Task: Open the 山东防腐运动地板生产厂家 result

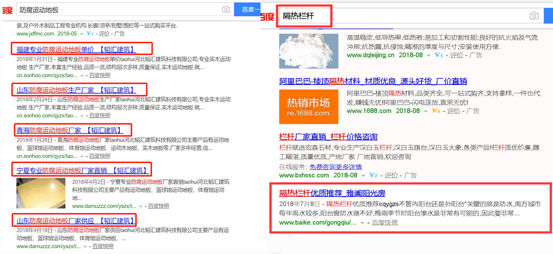Action: click(x=76, y=90)
